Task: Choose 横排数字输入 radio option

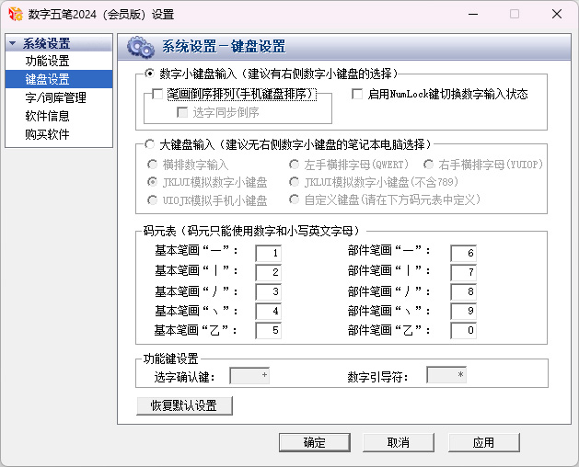Action: coord(152,165)
